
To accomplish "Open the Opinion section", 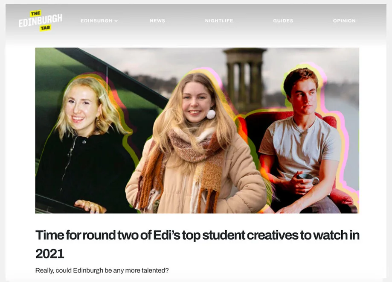I will 344,21.
